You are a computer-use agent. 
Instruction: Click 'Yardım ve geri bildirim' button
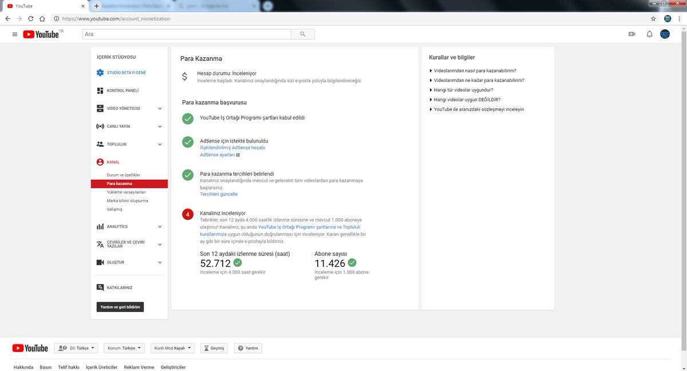click(120, 307)
